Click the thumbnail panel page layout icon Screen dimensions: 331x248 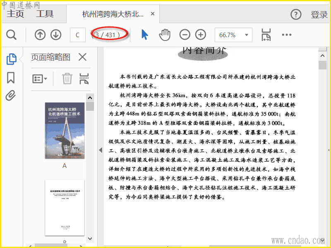point(84,79)
